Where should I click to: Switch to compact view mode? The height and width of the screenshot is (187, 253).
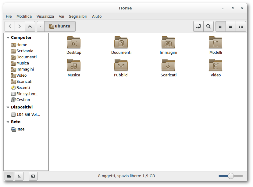(241, 26)
